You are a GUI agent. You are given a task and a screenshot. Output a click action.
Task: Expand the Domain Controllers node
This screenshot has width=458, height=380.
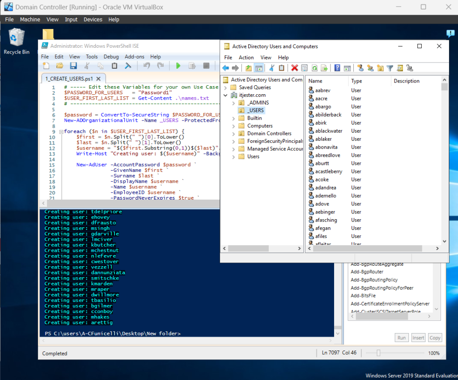click(233, 134)
